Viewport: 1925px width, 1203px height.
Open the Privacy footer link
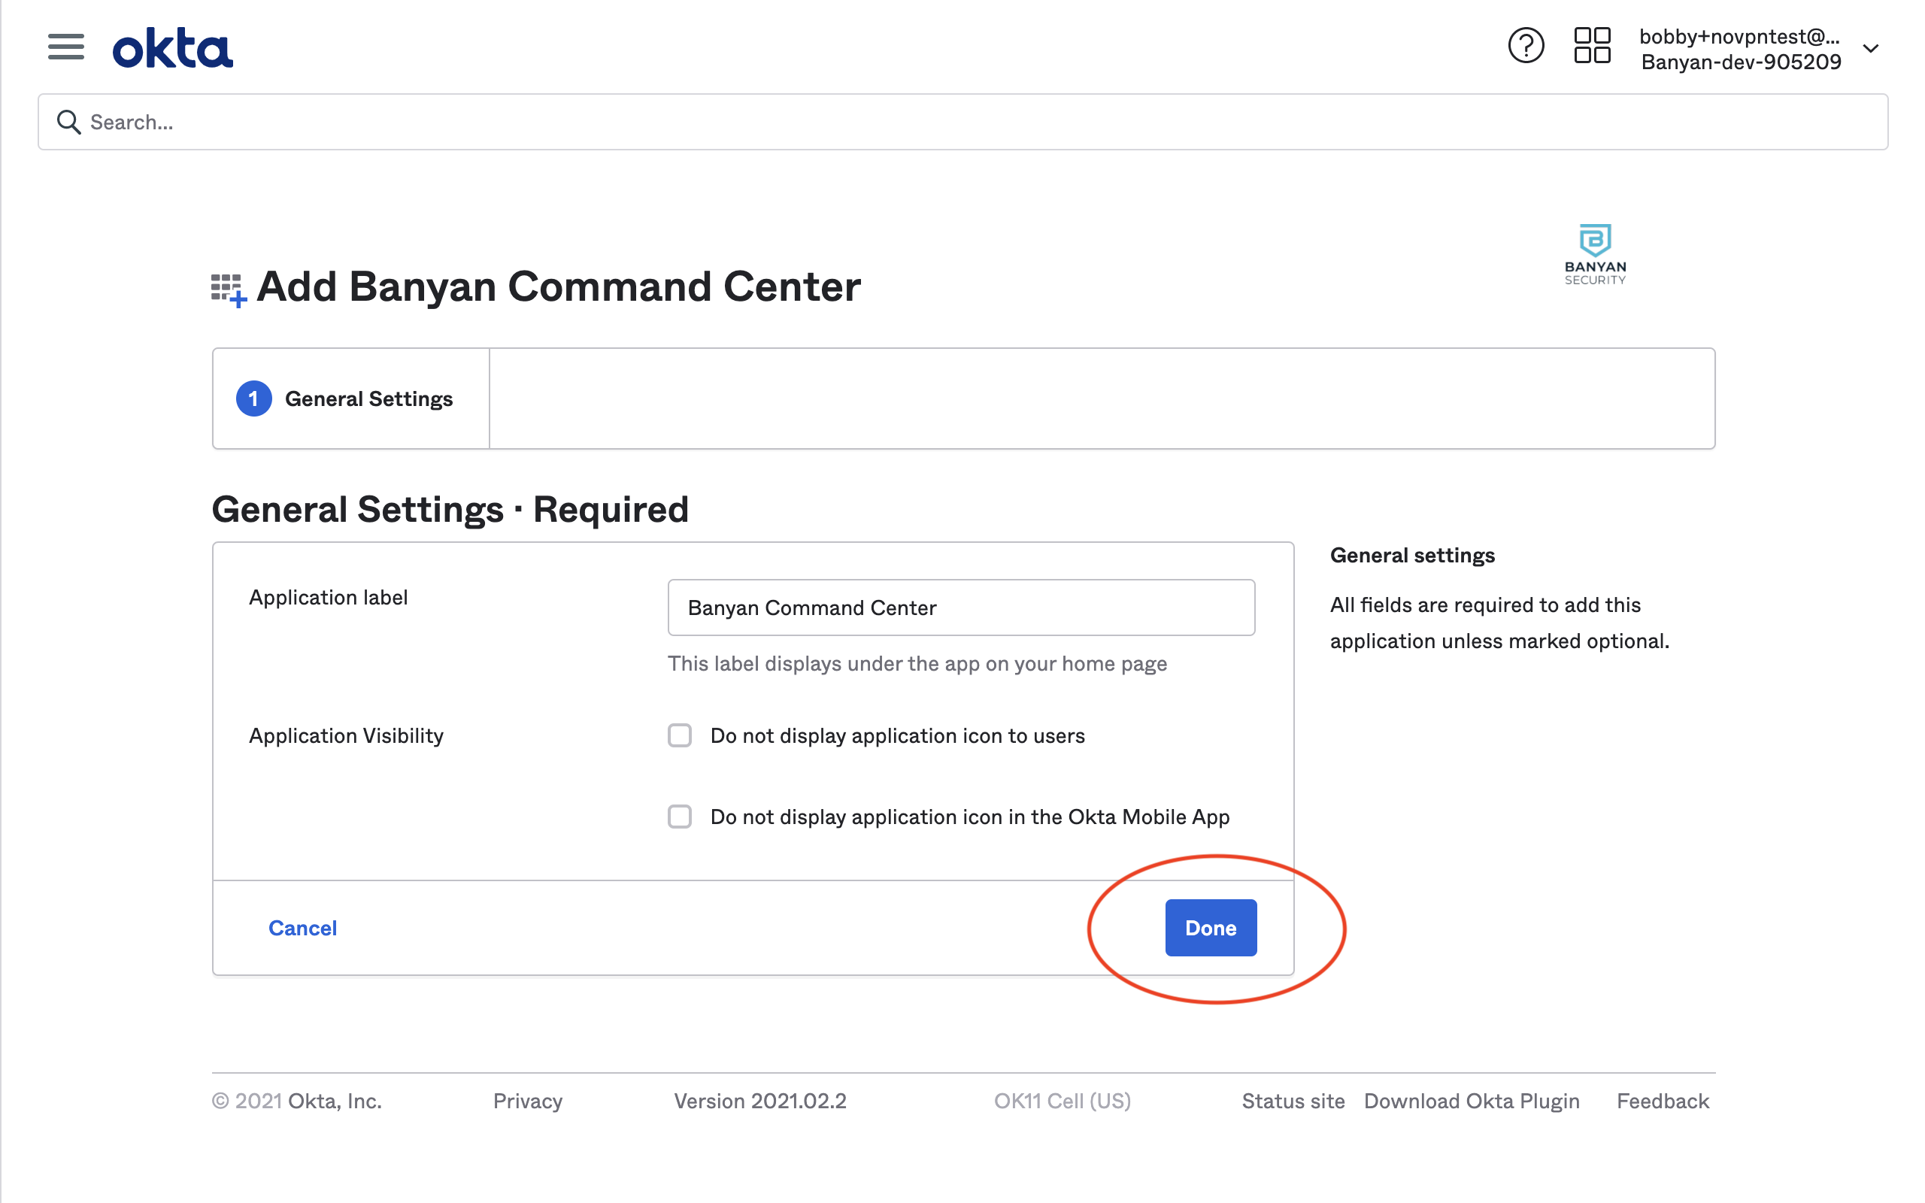click(x=527, y=1101)
